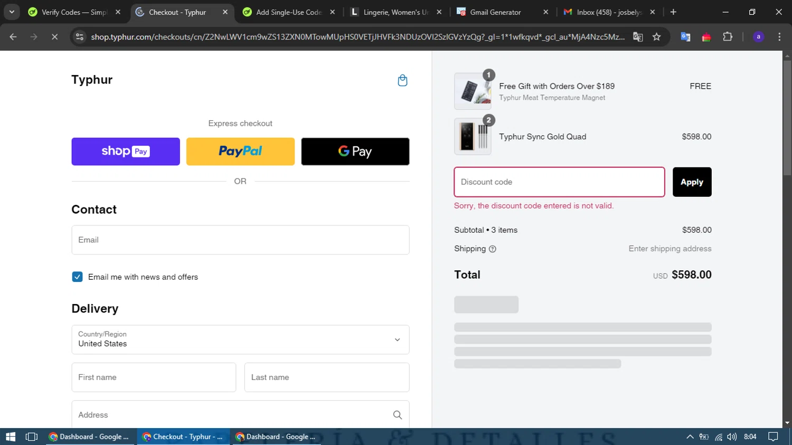792x445 pixels.
Task: Click the address search magnifier icon
Action: point(398,415)
